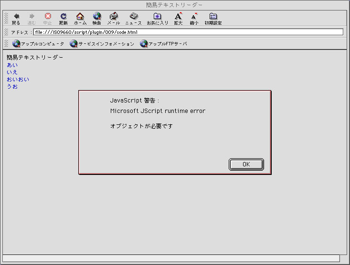Click 'Microsoft JScript runtime error' text in dialog

(158, 111)
